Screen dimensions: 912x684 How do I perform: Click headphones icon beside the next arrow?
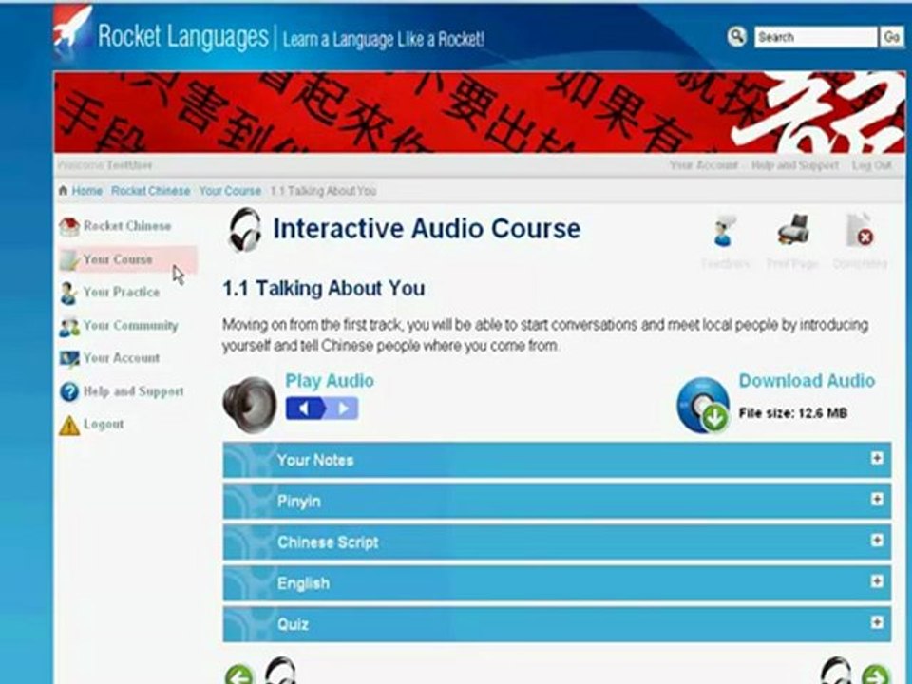tap(836, 670)
